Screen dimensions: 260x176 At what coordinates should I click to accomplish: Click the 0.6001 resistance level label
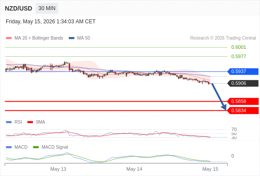point(238,48)
